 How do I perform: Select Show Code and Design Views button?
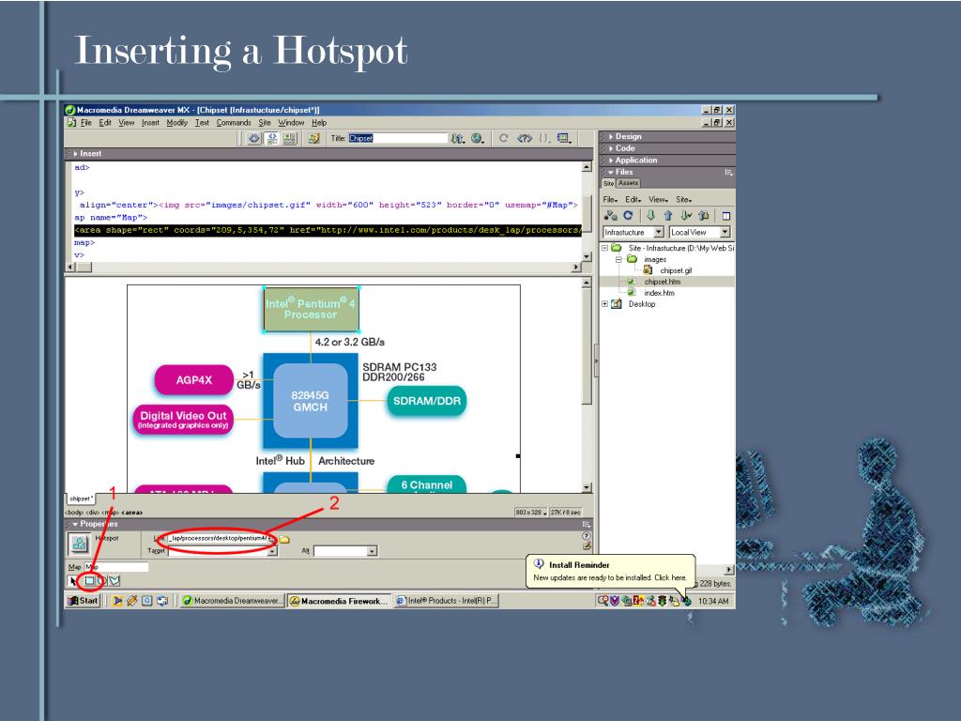pos(272,139)
